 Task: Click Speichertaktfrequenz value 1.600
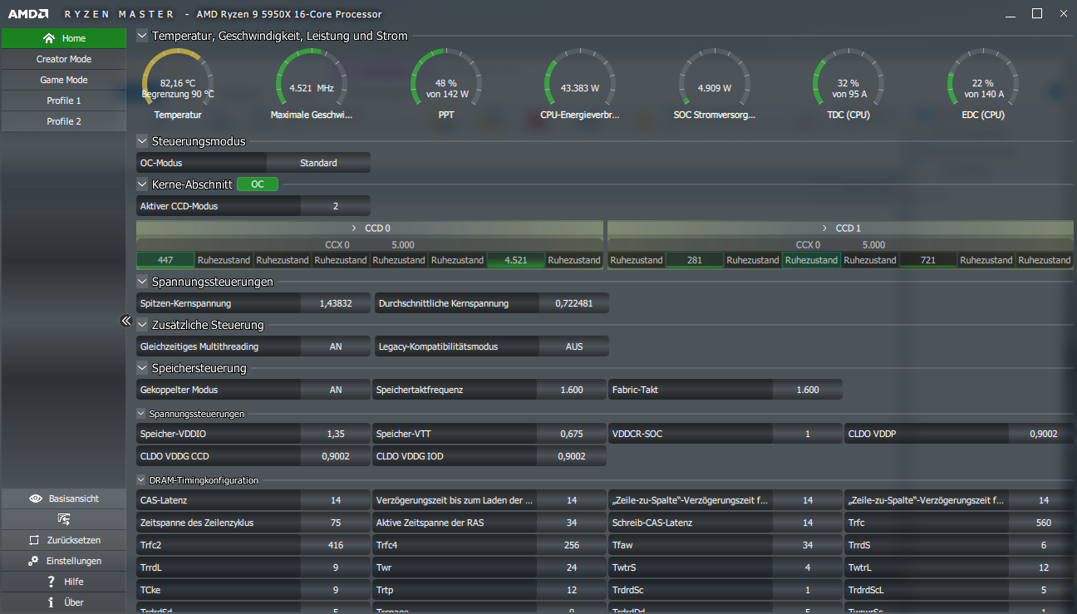pos(572,390)
